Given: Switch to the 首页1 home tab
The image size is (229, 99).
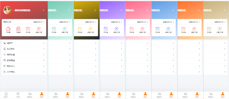Looking at the screenshot, I should click(6, 95).
